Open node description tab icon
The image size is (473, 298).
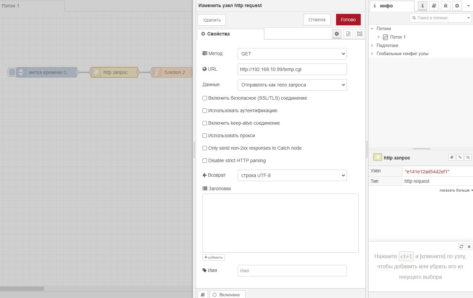[348, 34]
